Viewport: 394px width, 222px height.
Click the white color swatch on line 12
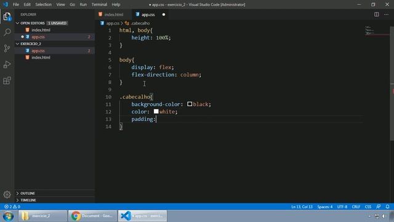pyautogui.click(x=156, y=111)
